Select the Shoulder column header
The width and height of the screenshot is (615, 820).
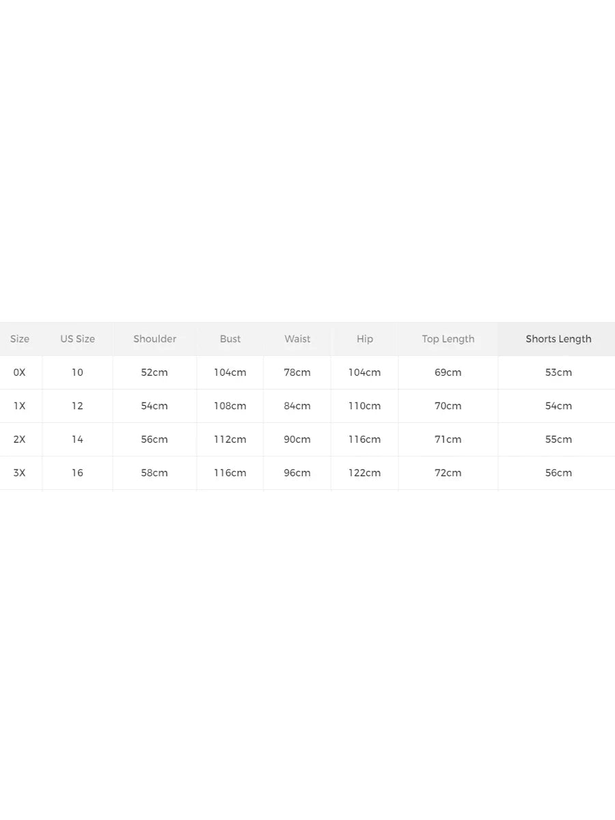[x=154, y=339]
